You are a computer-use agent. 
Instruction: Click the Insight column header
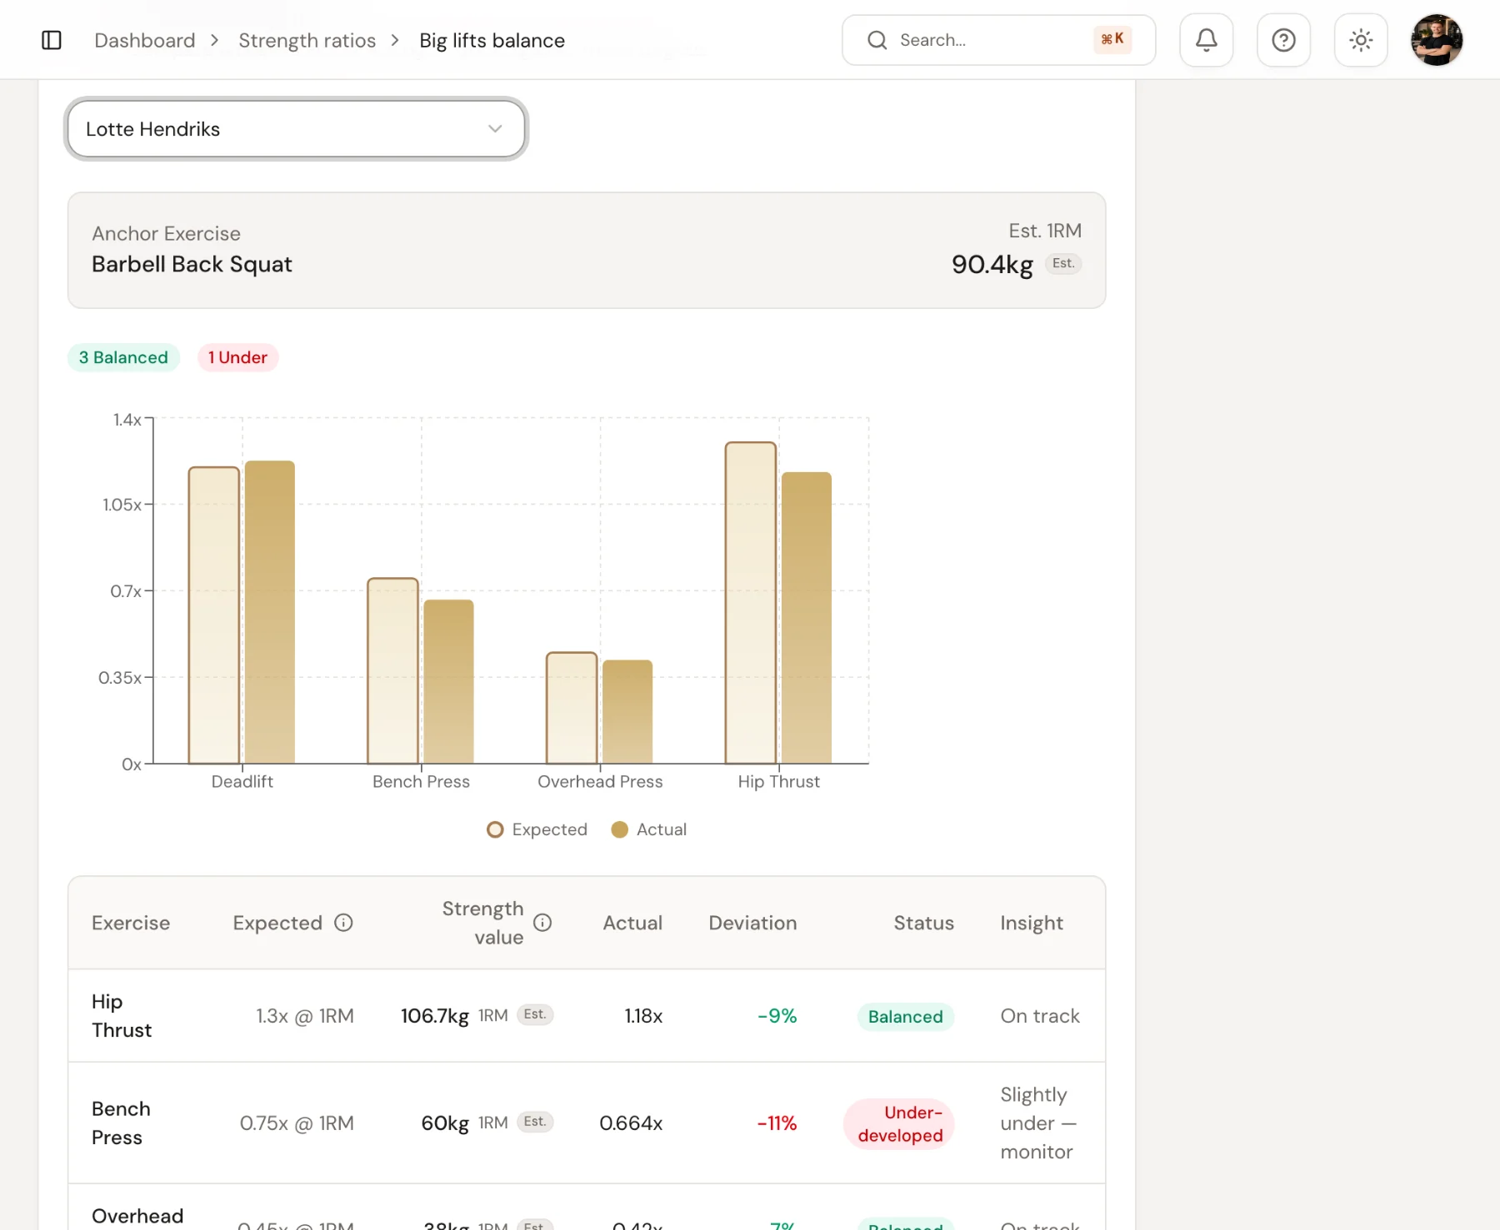tap(1032, 923)
